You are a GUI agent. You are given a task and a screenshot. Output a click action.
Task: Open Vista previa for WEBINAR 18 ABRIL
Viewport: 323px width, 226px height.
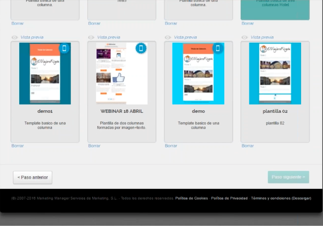tap(109, 37)
